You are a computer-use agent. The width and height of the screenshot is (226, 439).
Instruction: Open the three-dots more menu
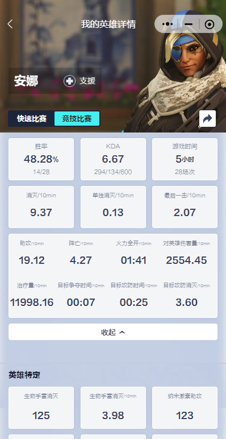point(168,24)
